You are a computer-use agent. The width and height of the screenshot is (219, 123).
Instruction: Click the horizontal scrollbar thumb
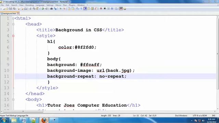(23, 111)
